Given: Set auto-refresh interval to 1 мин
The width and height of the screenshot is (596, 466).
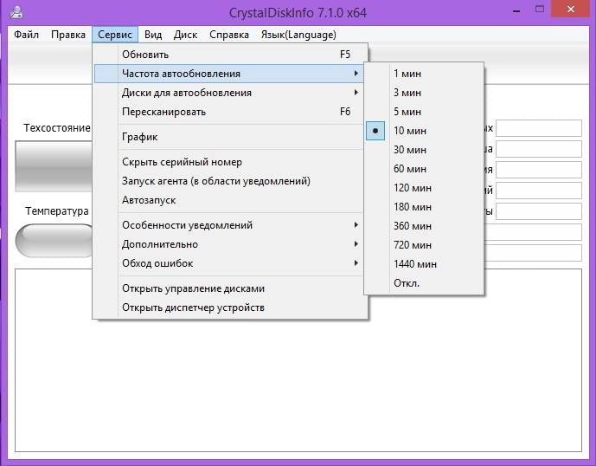Looking at the screenshot, I should pos(424,74).
